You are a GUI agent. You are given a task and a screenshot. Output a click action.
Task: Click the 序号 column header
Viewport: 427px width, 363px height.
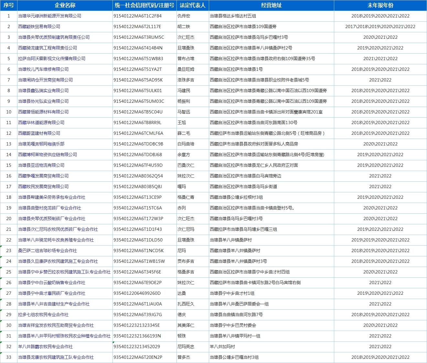tap(9, 5)
